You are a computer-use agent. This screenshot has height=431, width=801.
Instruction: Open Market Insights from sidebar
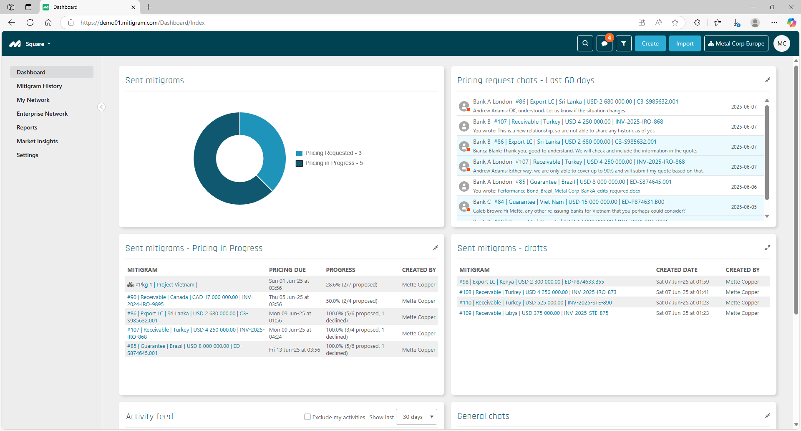point(37,141)
